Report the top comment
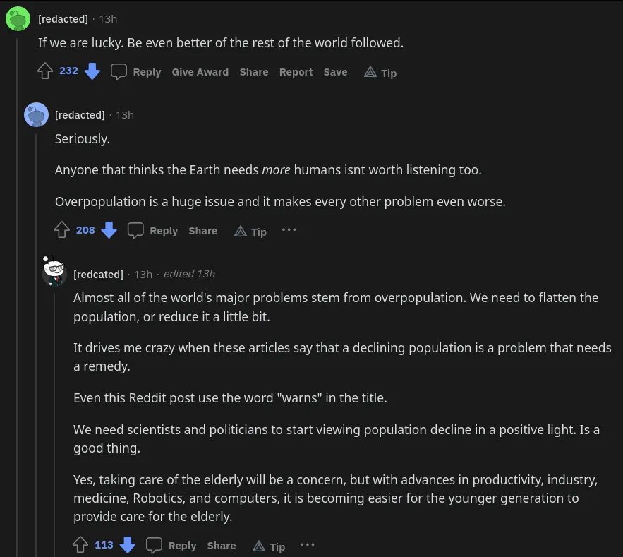This screenshot has height=557, width=623. pyautogui.click(x=296, y=72)
